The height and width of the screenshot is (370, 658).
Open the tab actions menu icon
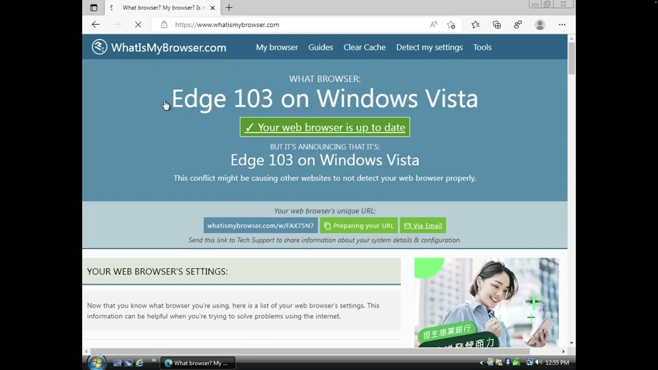point(94,8)
